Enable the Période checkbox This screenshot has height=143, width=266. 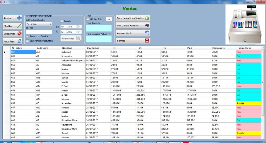pos(62,21)
